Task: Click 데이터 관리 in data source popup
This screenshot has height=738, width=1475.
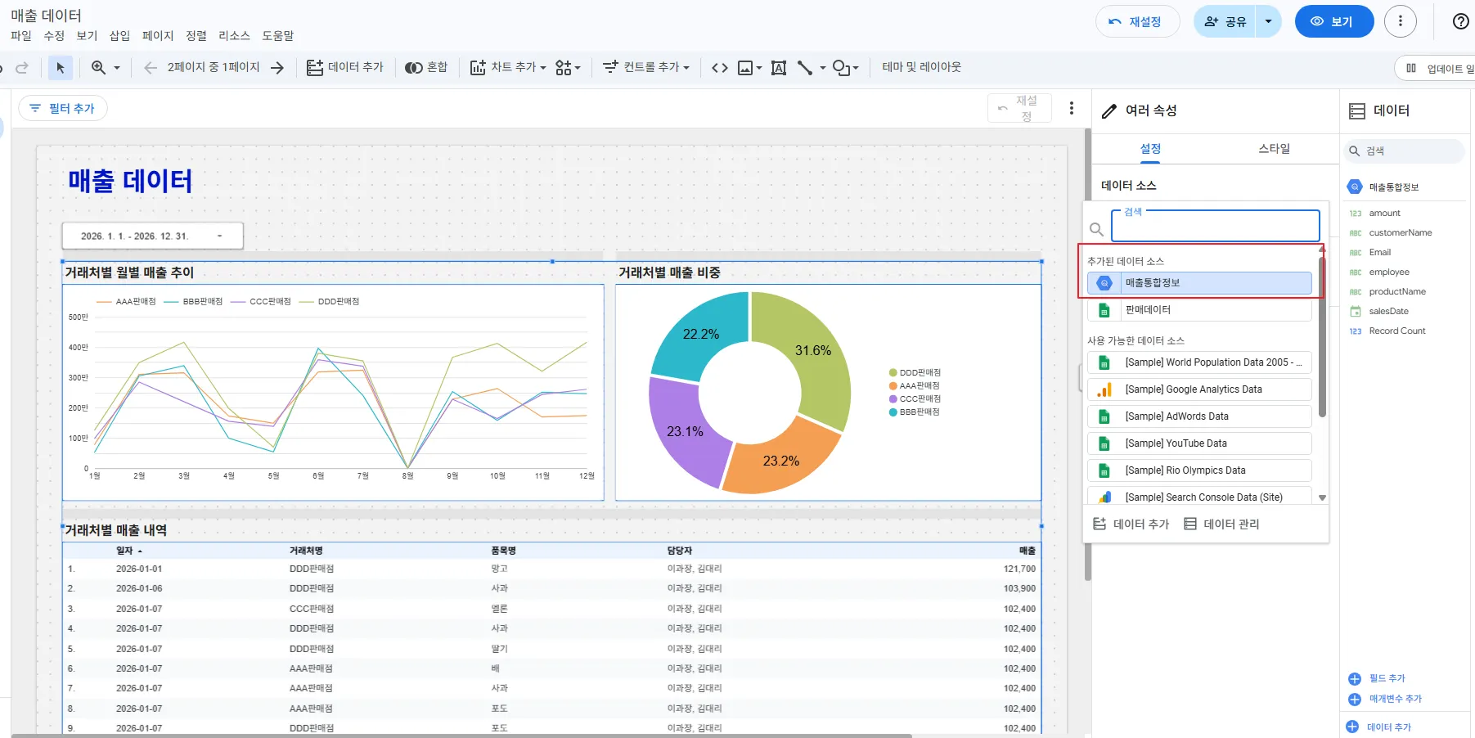Action: click(1221, 524)
